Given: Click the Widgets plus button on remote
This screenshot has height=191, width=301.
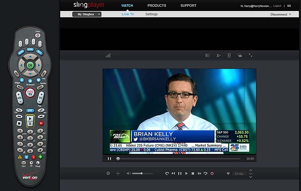Looking at the screenshot, I should click(22, 80).
